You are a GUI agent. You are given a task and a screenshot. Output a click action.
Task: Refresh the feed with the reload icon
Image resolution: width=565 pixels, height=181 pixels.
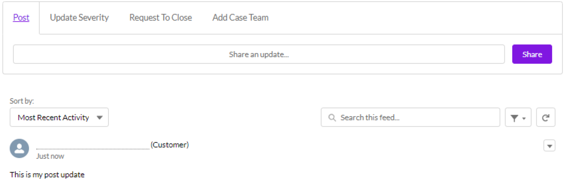(x=545, y=118)
